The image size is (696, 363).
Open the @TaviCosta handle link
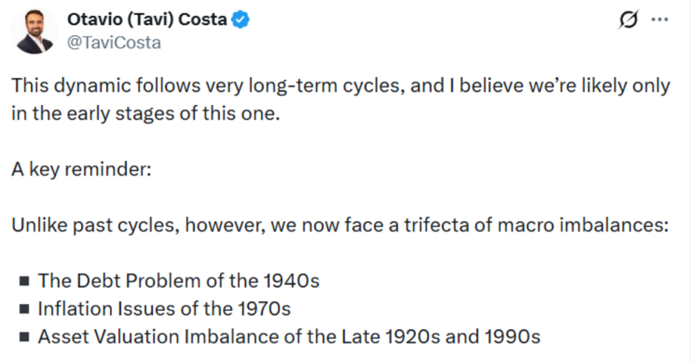[x=114, y=43]
